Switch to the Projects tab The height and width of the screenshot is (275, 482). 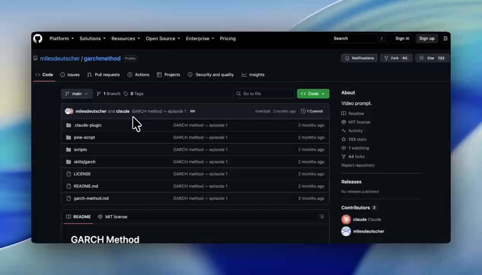pos(169,75)
